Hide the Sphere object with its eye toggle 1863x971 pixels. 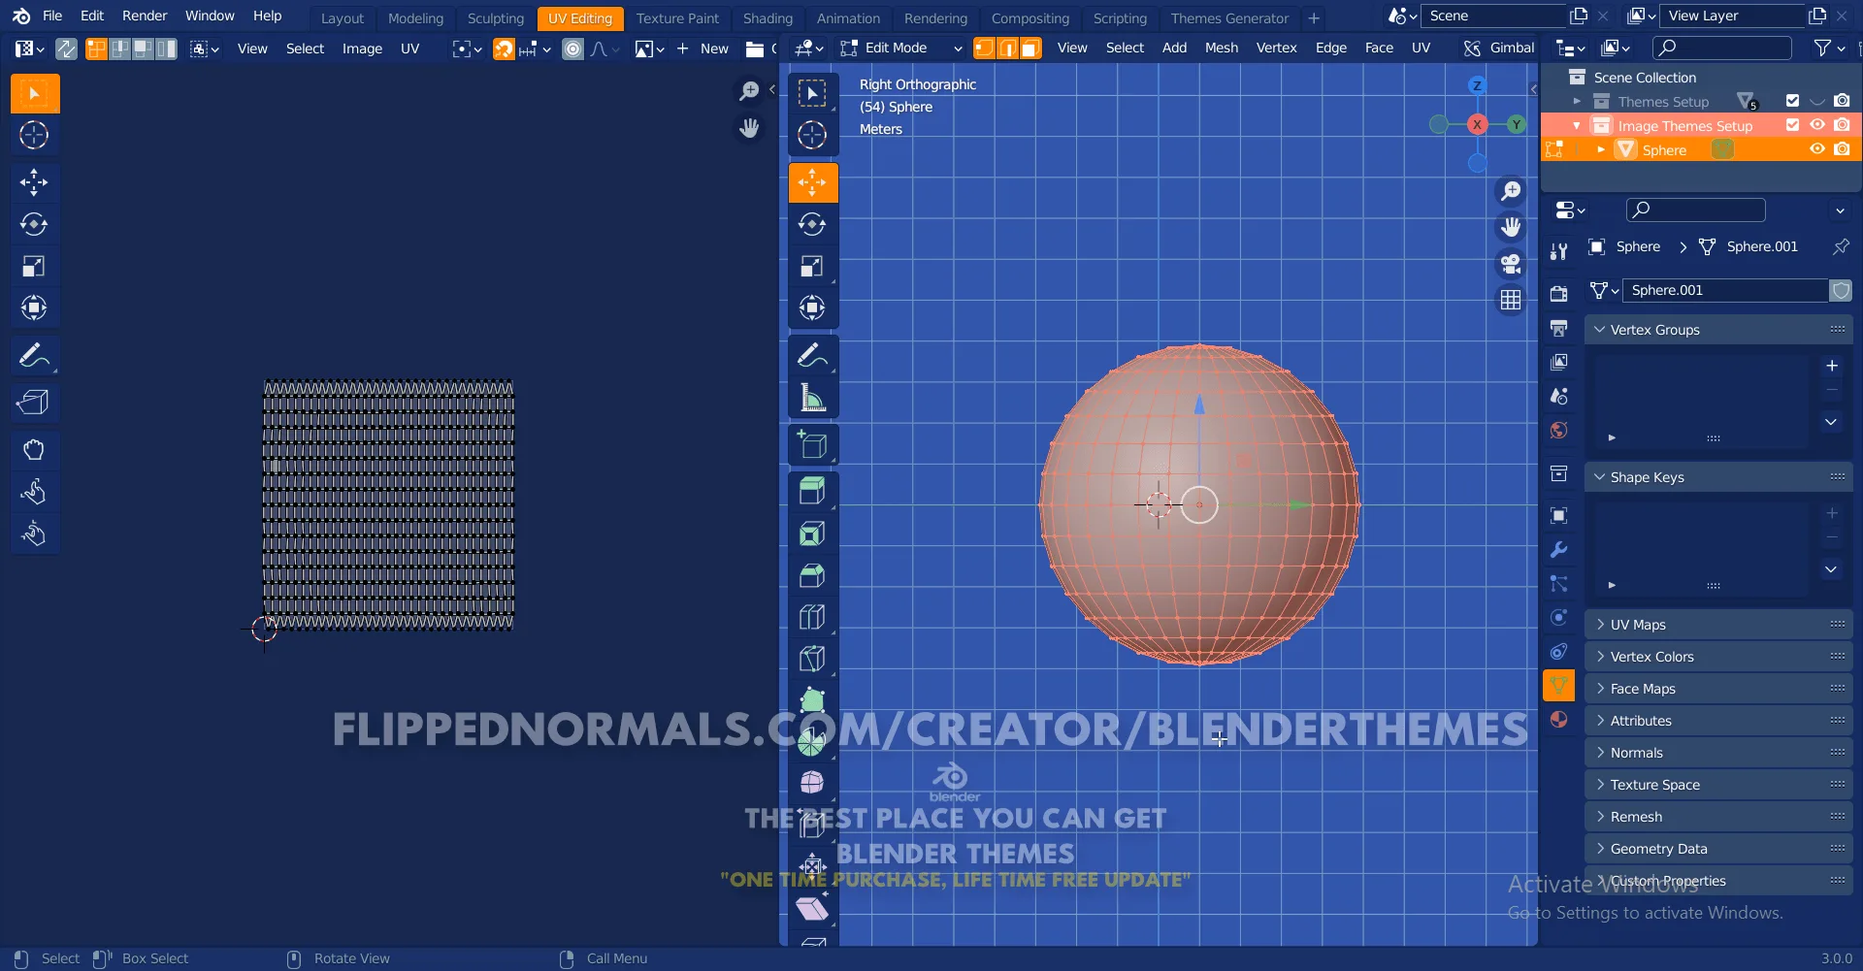[1816, 149]
